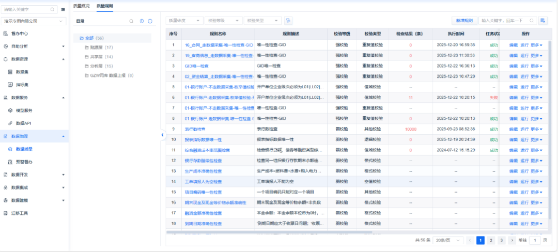
Task: Click the horizontal scrollbar below the table
Action: coord(331,232)
